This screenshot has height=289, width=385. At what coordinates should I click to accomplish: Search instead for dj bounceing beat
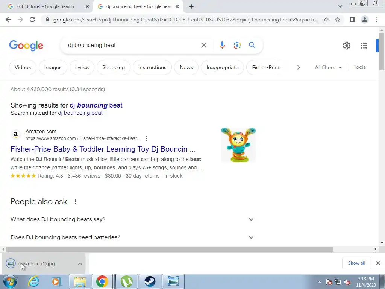pos(80,113)
